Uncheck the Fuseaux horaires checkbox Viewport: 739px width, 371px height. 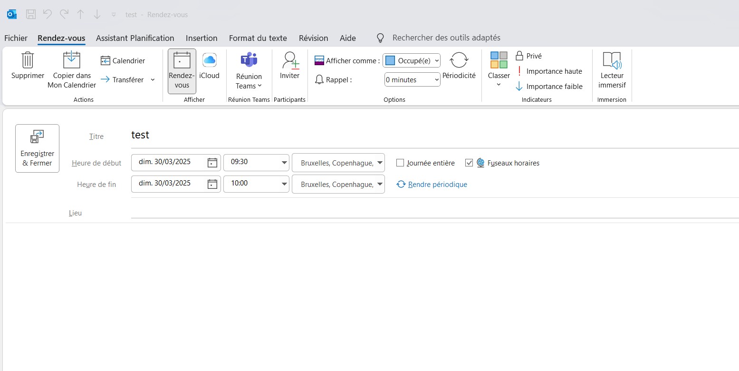click(x=469, y=163)
